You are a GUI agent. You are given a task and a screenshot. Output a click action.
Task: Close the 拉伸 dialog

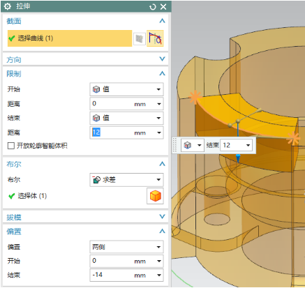[163, 7]
